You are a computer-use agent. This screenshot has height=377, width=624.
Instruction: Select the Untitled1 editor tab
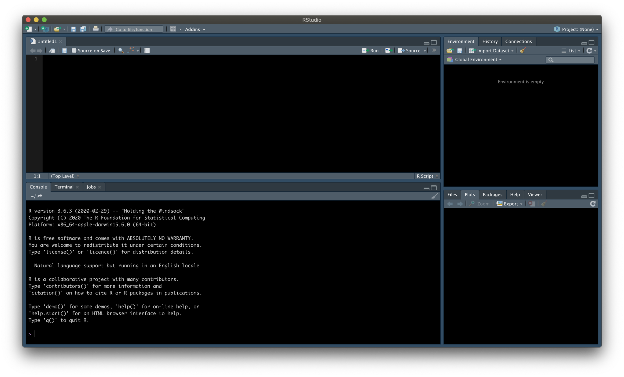47,41
